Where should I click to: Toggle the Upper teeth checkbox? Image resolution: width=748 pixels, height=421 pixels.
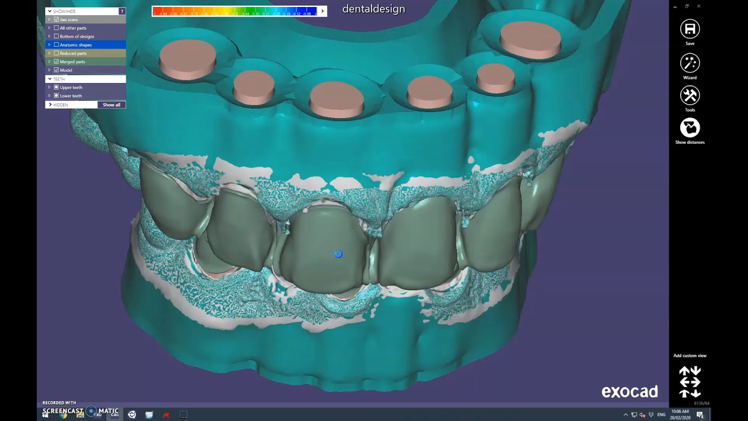(x=56, y=87)
